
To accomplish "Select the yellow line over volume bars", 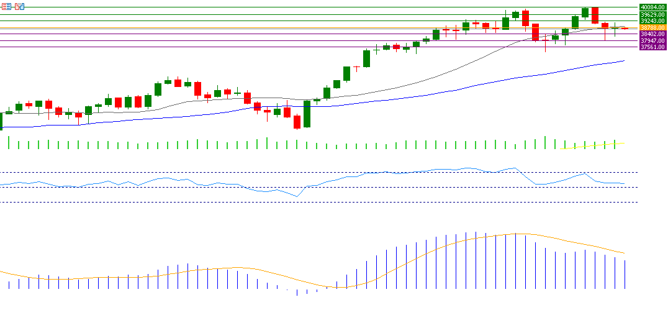I will pos(596,145).
